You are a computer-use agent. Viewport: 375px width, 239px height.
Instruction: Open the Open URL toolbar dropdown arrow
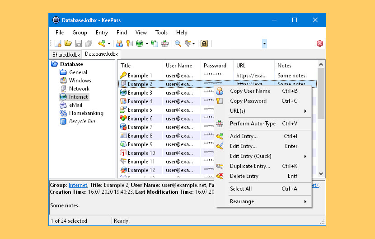click(147, 43)
